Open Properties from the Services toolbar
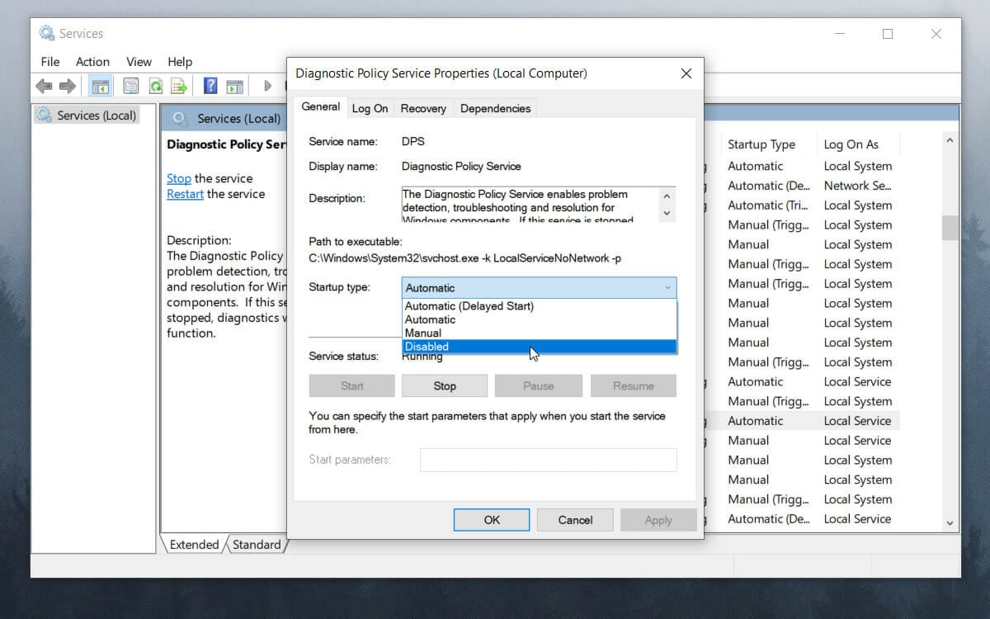Image resolution: width=990 pixels, height=619 pixels. [x=130, y=86]
